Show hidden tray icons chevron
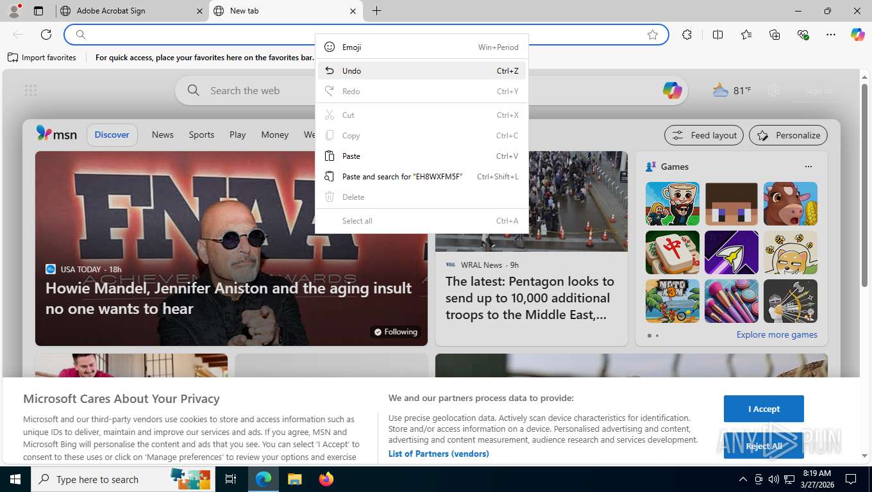This screenshot has width=872, height=492. point(743,479)
